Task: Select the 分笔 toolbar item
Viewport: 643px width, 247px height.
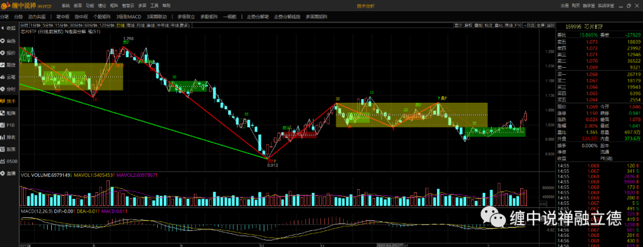Action: [5, 17]
